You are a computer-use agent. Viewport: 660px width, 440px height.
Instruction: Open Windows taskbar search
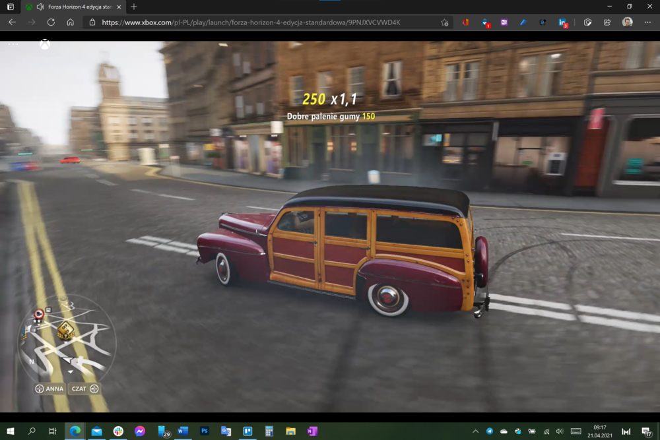(x=32, y=431)
